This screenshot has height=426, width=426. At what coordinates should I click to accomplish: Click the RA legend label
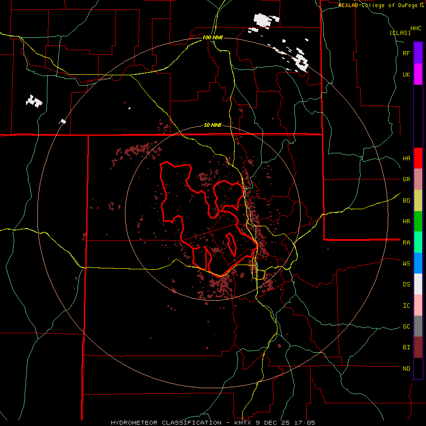pos(406,243)
